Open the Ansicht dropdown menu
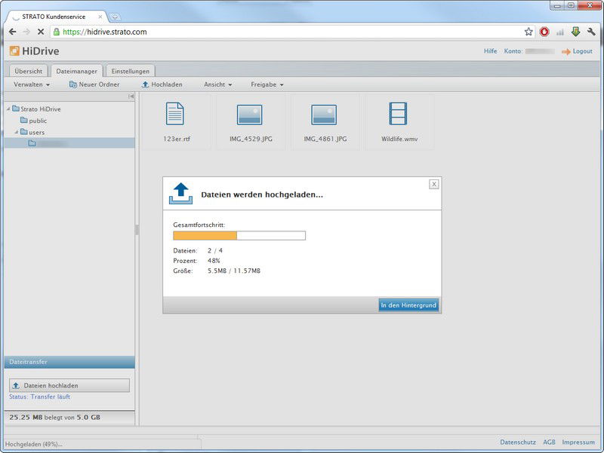Screen dimensions: 604x453 click(x=217, y=84)
